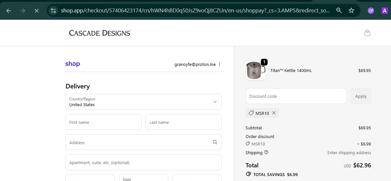Open the purple 'A' extension icon

tap(384, 11)
